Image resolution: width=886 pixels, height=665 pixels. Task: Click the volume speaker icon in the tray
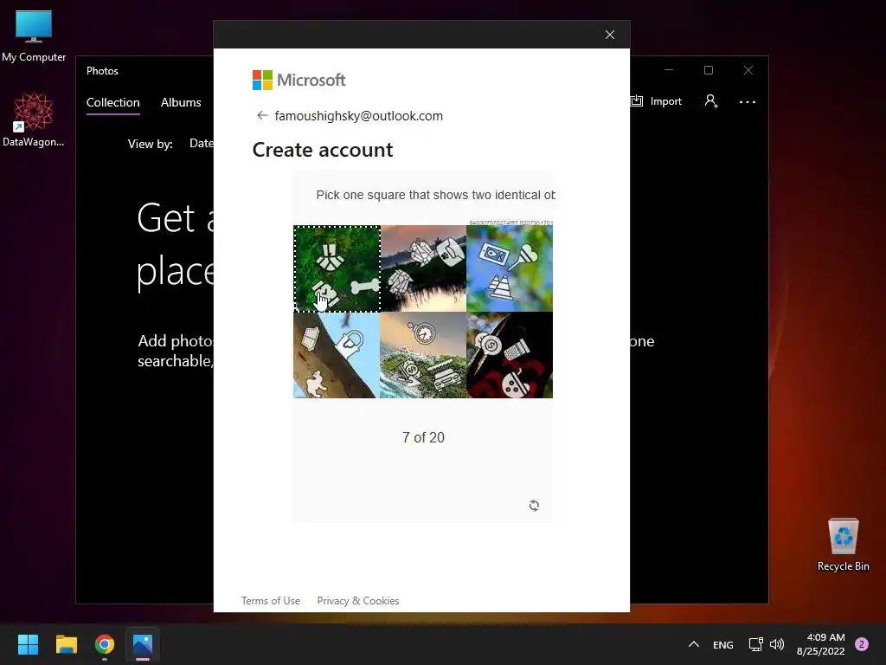(777, 644)
